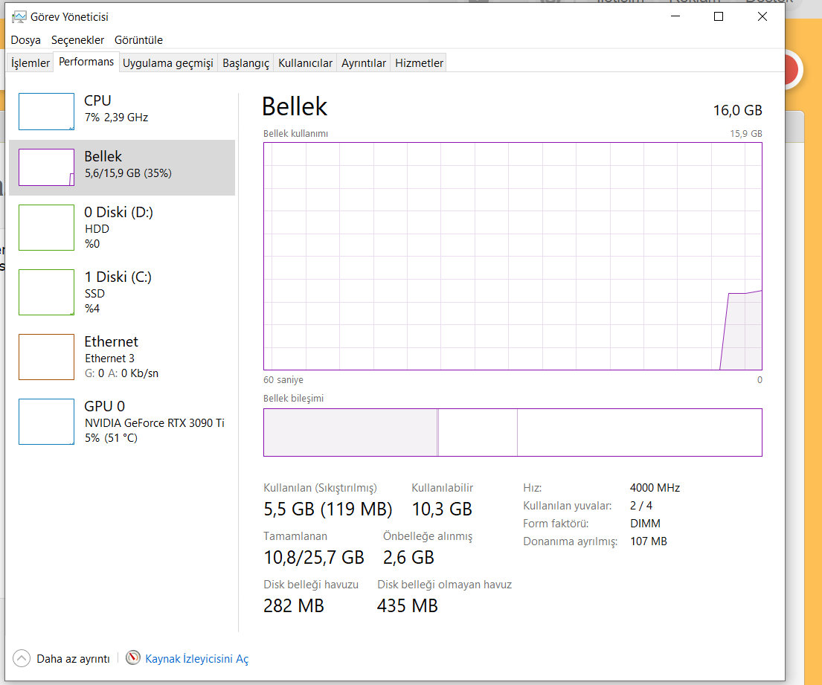Image resolution: width=822 pixels, height=685 pixels.
Task: Click the CPU label in sidebar
Action: (97, 100)
